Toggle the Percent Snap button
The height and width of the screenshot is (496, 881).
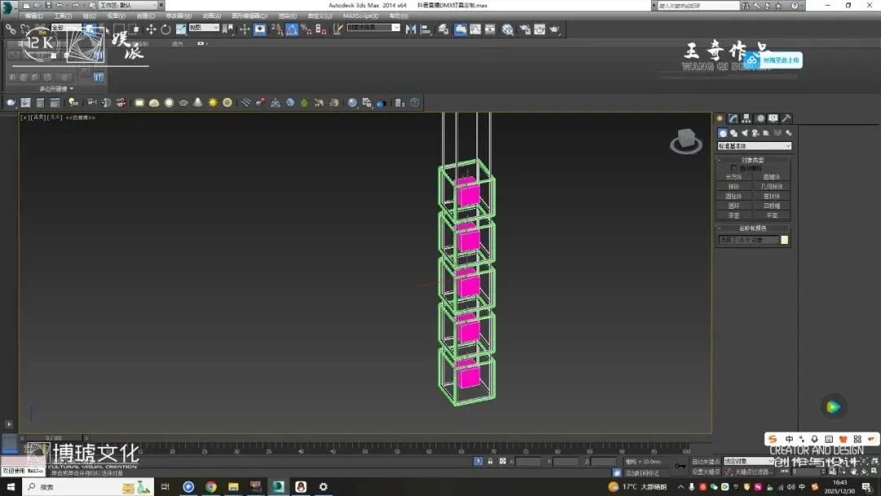click(x=306, y=29)
